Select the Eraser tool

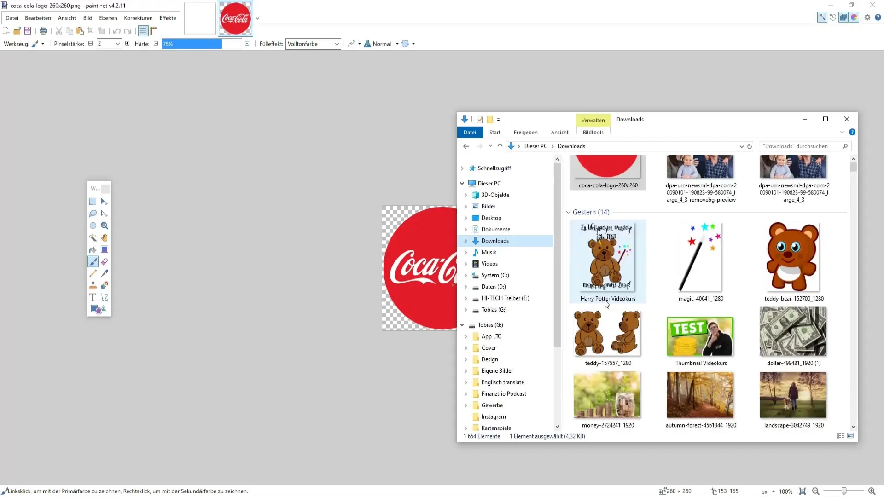(x=105, y=261)
